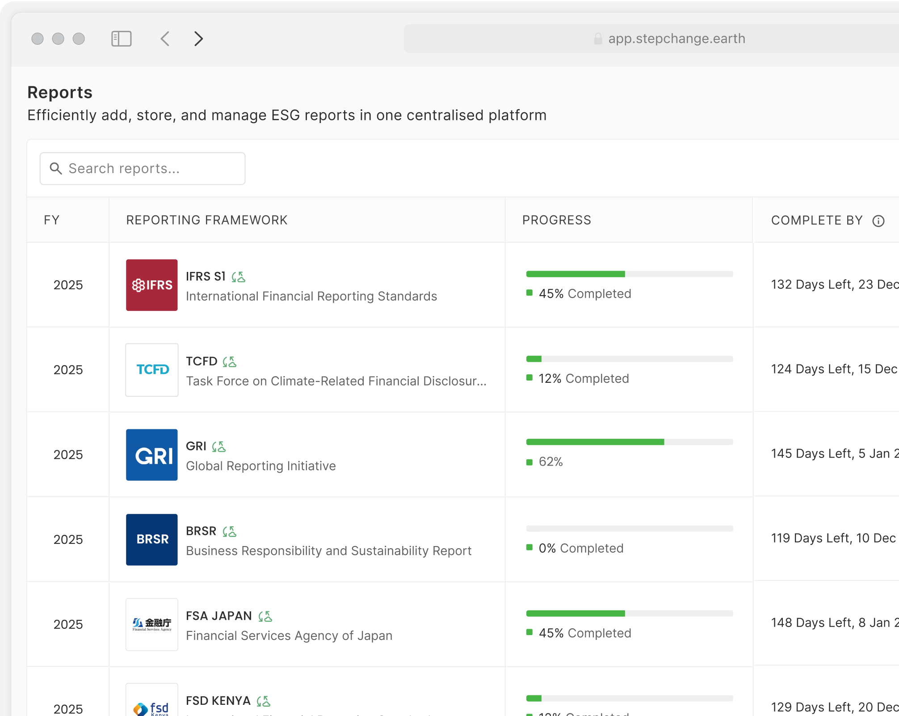Open the GRI report title
Image resolution: width=899 pixels, height=716 pixels.
[x=196, y=446]
